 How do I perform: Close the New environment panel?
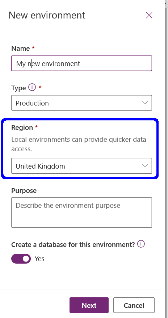pyautogui.click(x=149, y=16)
